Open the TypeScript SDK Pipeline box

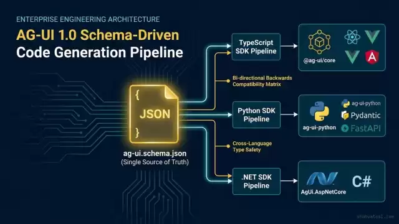tap(256, 47)
